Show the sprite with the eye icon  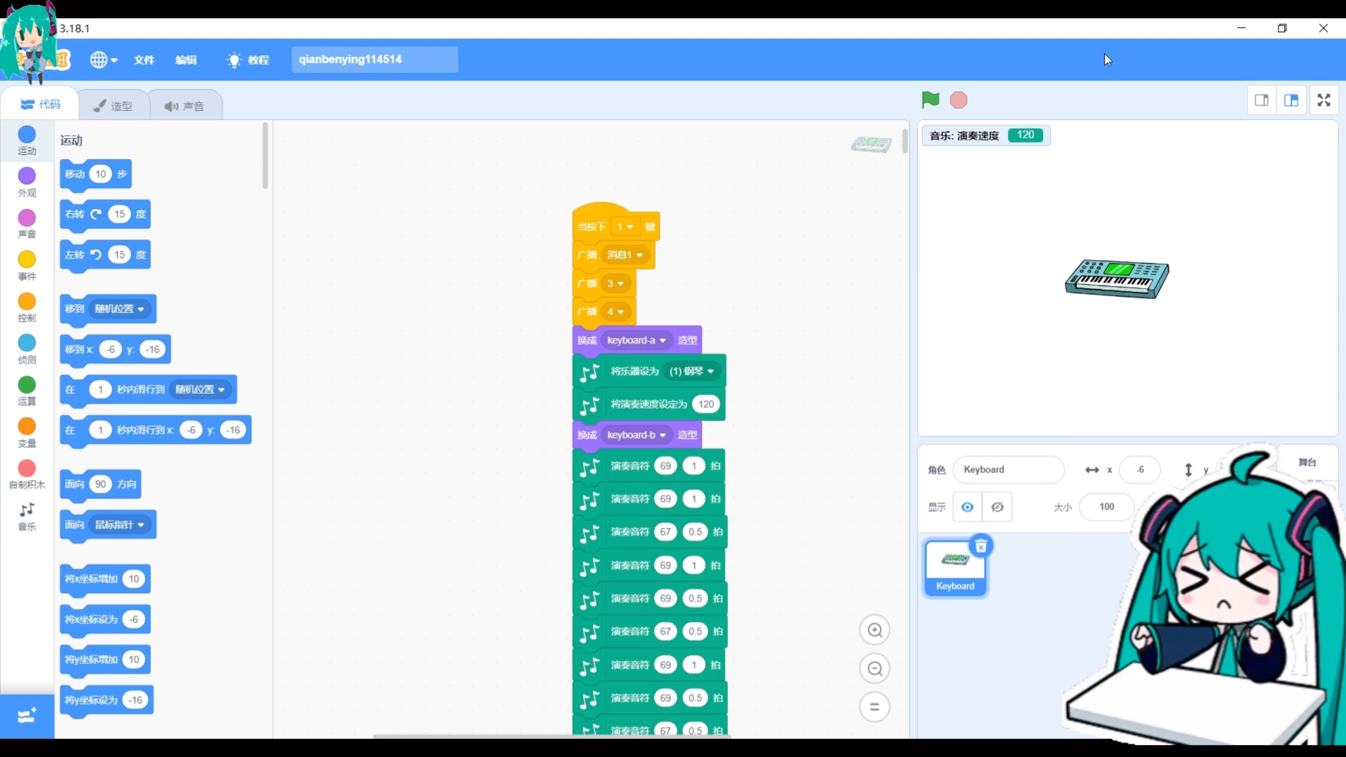coord(967,507)
